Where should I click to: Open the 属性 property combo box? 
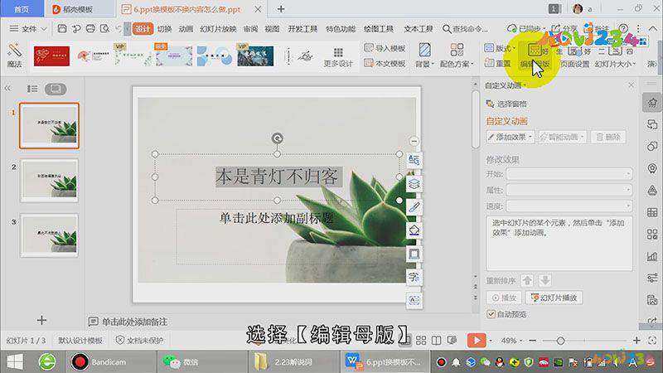point(569,190)
